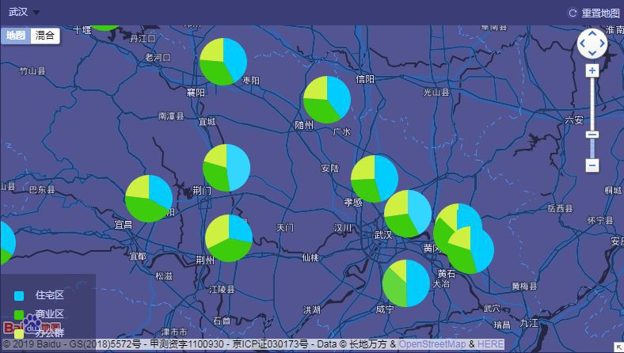Select the pie chart above 孝感
This screenshot has height=353, width=624.
point(375,179)
